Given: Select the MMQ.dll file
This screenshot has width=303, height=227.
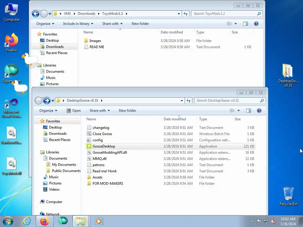Looking at the screenshot, I should 170,159.
